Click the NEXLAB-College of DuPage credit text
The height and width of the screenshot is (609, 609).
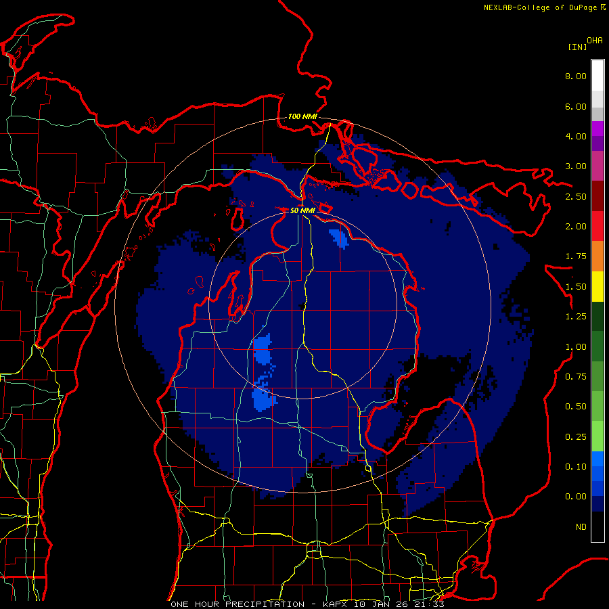pos(541,7)
